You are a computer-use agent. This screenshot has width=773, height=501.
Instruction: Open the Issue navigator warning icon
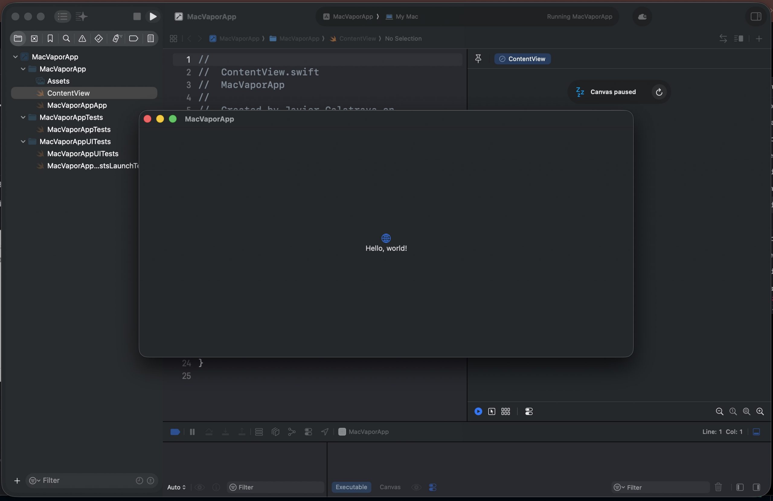coord(82,39)
